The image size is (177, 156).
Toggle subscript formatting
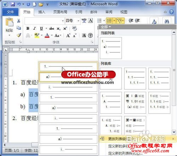click(x=58, y=29)
